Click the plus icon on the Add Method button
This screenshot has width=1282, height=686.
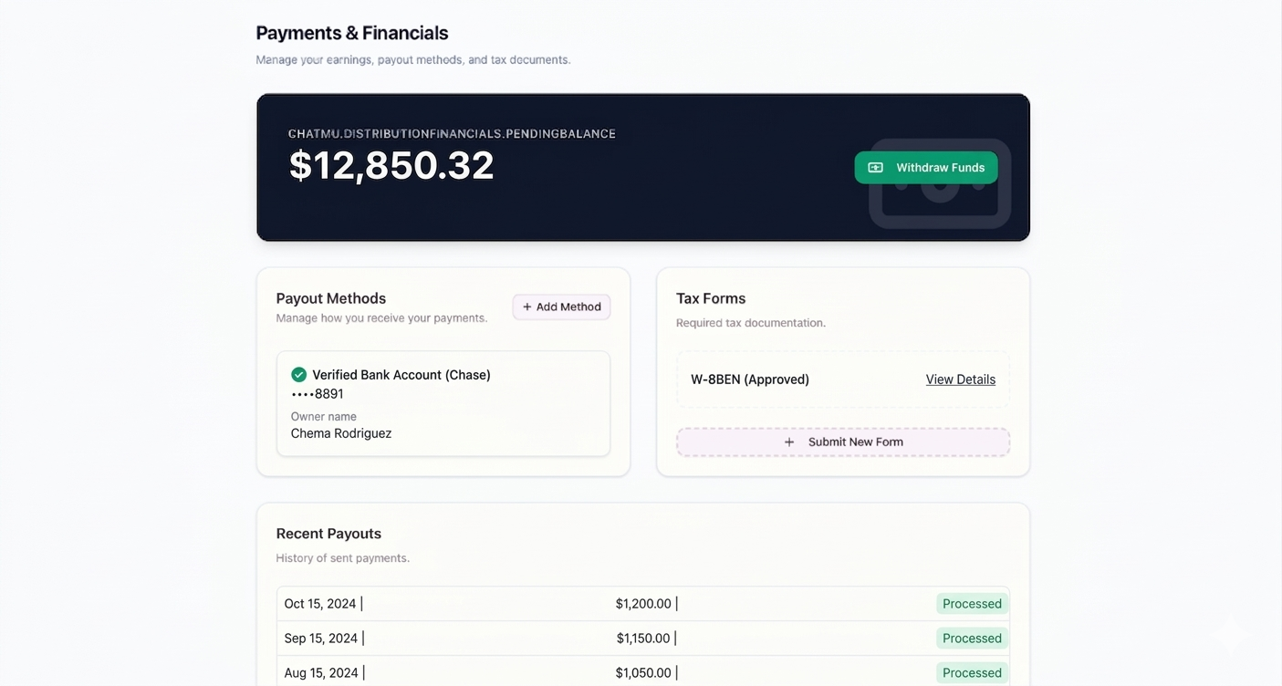point(527,307)
